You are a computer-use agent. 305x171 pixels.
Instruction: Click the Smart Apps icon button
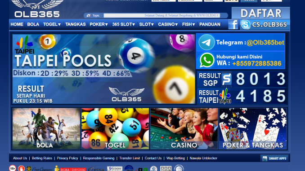(274, 158)
